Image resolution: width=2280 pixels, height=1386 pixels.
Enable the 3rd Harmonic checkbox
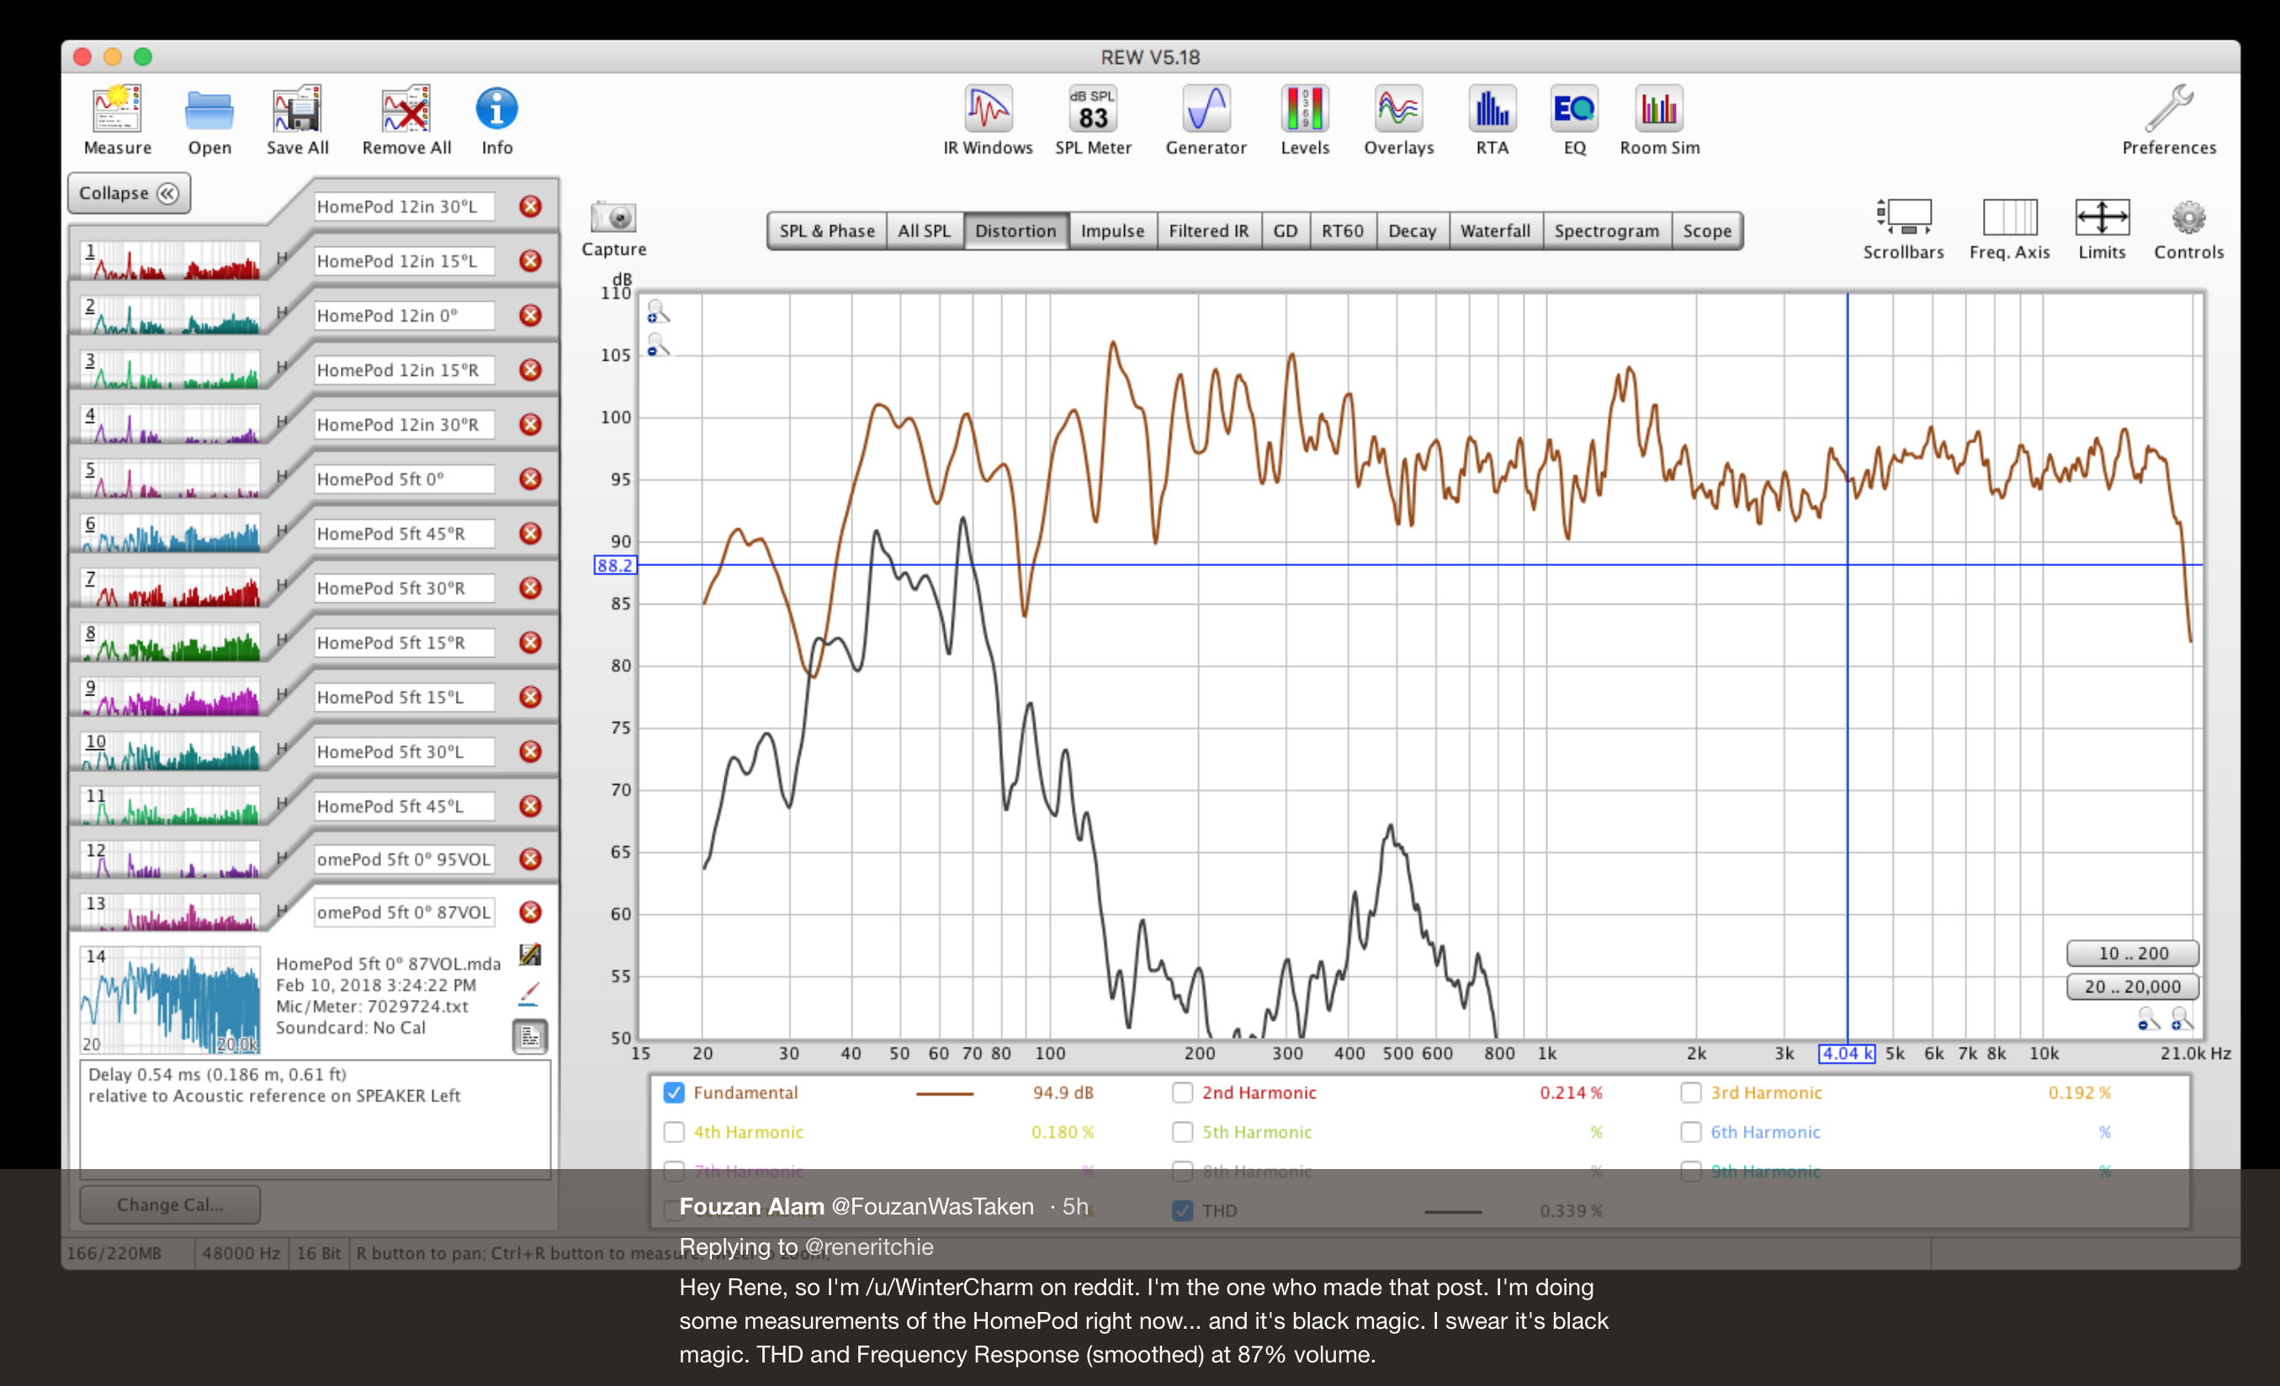1690,1092
